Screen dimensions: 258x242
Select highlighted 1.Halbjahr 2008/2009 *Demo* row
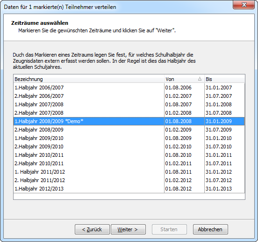[129, 121]
